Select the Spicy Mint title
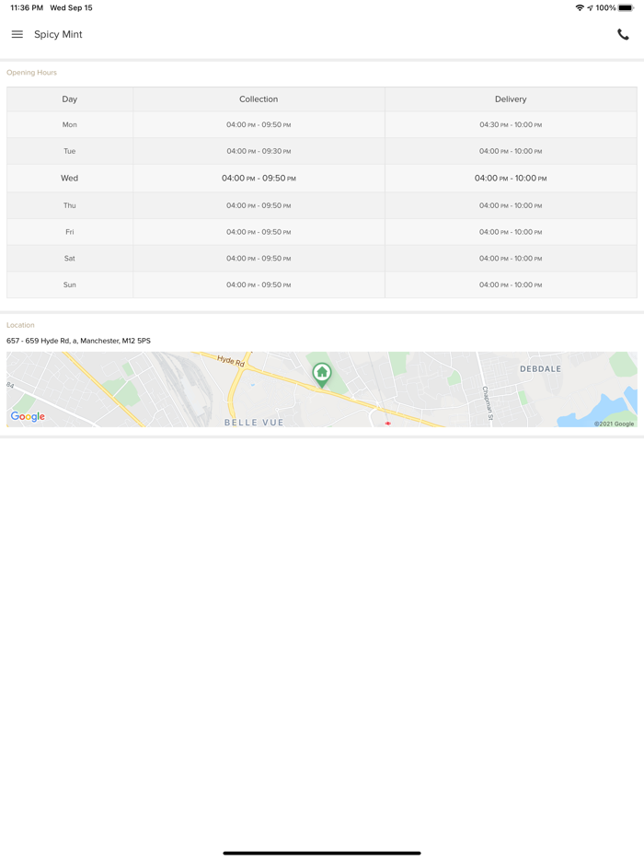Viewport: 644px width, 860px height. tap(58, 35)
